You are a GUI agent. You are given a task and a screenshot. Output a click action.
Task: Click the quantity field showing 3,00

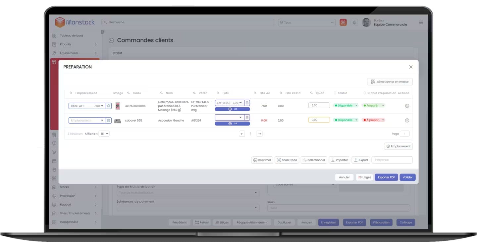pos(319,106)
